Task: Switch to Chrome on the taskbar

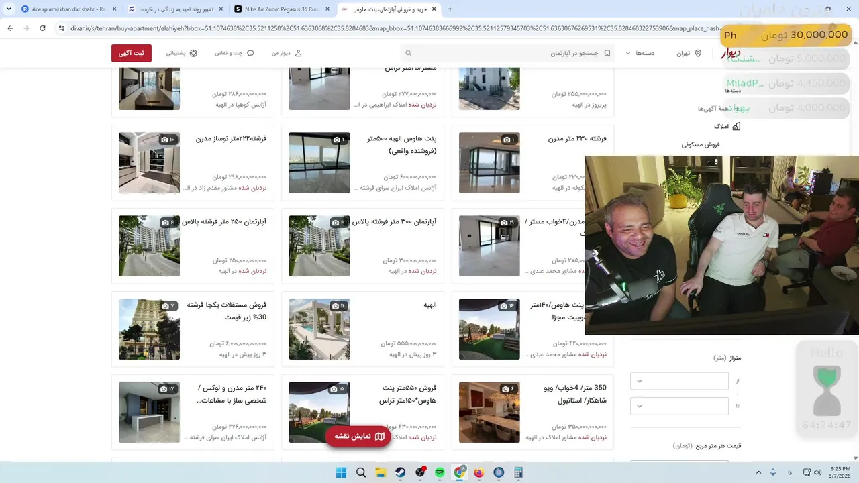Action: [x=460, y=472]
